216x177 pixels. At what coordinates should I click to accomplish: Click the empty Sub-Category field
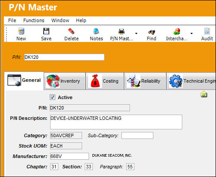pyautogui.click(x=137, y=135)
